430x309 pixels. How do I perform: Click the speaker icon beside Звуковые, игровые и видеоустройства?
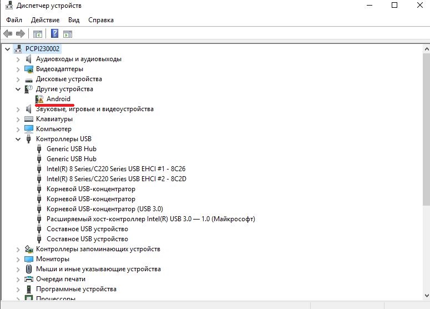pos(28,109)
